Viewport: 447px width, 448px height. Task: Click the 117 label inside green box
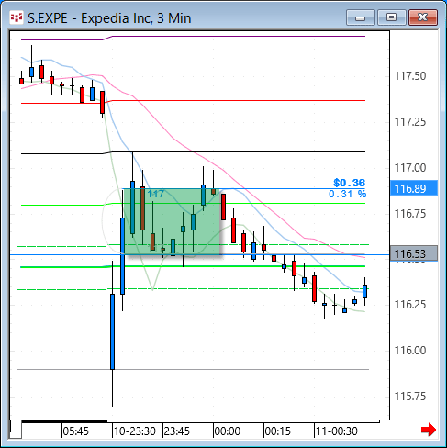(155, 194)
